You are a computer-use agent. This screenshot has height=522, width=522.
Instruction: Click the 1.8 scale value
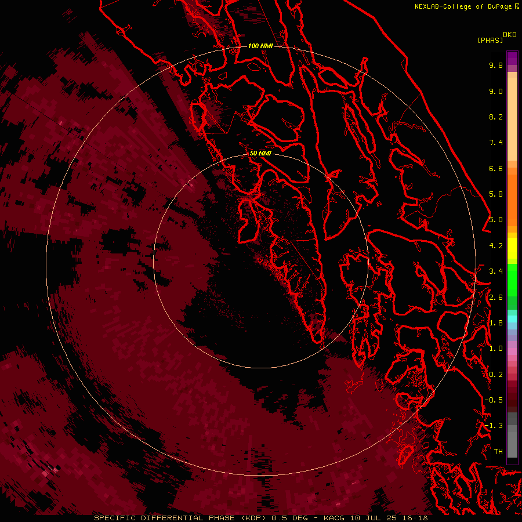(x=496, y=323)
